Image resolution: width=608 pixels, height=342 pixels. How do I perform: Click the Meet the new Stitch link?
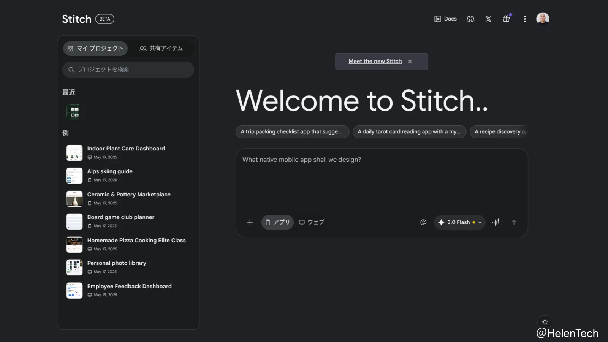pos(375,62)
